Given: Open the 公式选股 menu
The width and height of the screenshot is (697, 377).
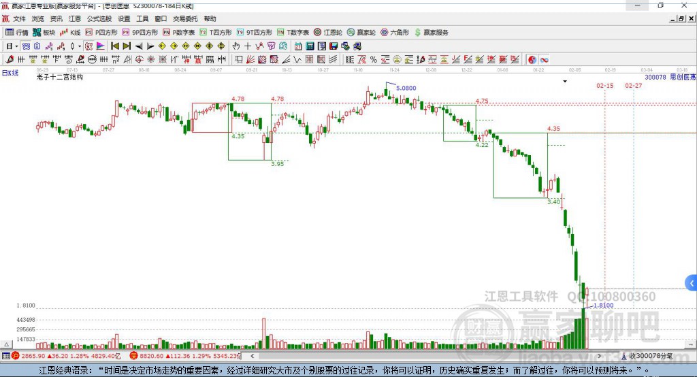Looking at the screenshot, I should point(99,18).
